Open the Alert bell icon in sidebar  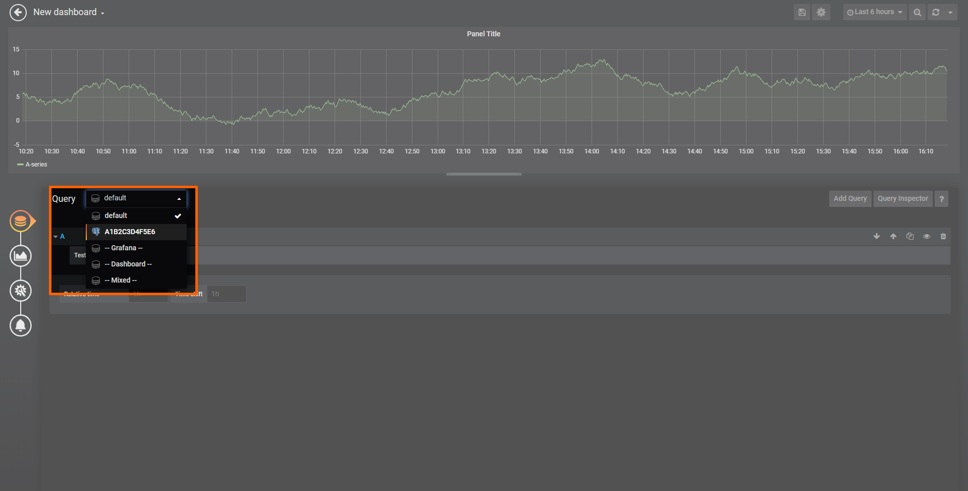(21, 325)
